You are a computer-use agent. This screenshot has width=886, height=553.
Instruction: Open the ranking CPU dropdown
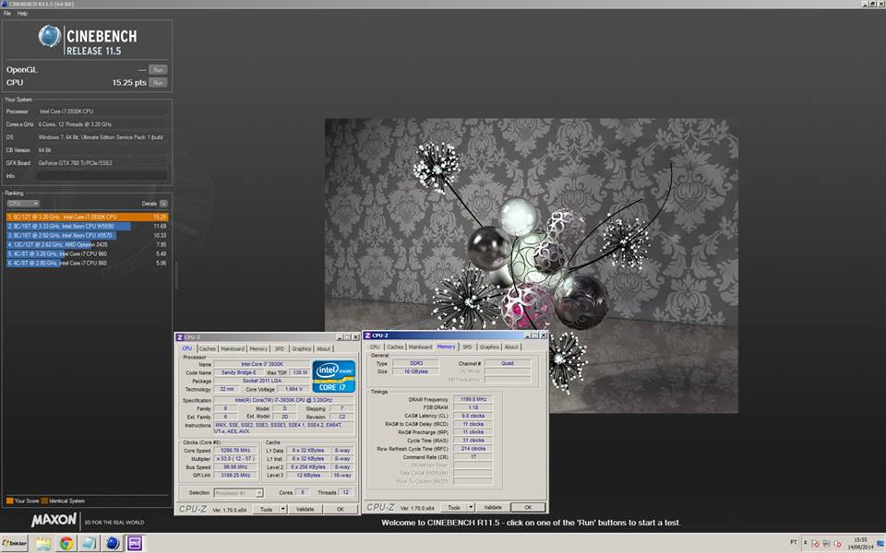[23, 203]
